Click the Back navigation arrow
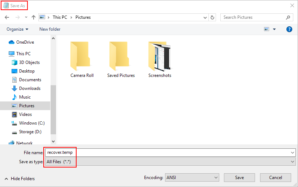The height and width of the screenshot is (187, 298). [7, 17]
